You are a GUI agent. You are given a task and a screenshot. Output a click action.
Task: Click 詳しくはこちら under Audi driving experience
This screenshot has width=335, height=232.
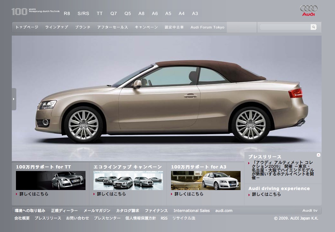pos(267,194)
